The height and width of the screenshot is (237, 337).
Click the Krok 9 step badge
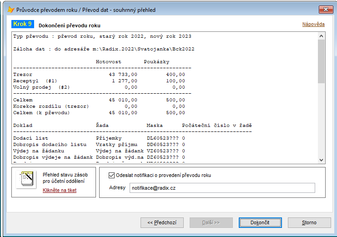click(x=23, y=25)
